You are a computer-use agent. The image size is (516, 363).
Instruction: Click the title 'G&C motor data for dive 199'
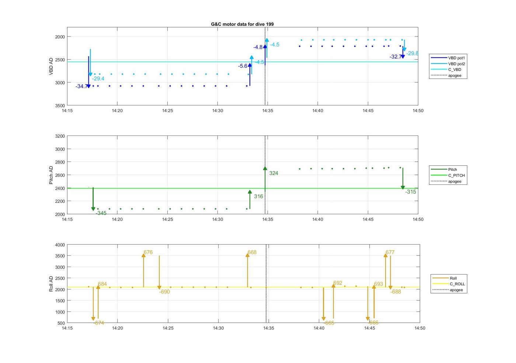(x=242, y=24)
